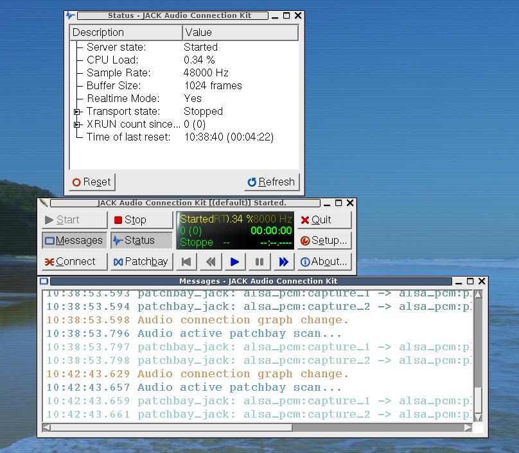This screenshot has height=453, width=519.
Task: Expand the Transport state tree row
Action: click(x=77, y=112)
